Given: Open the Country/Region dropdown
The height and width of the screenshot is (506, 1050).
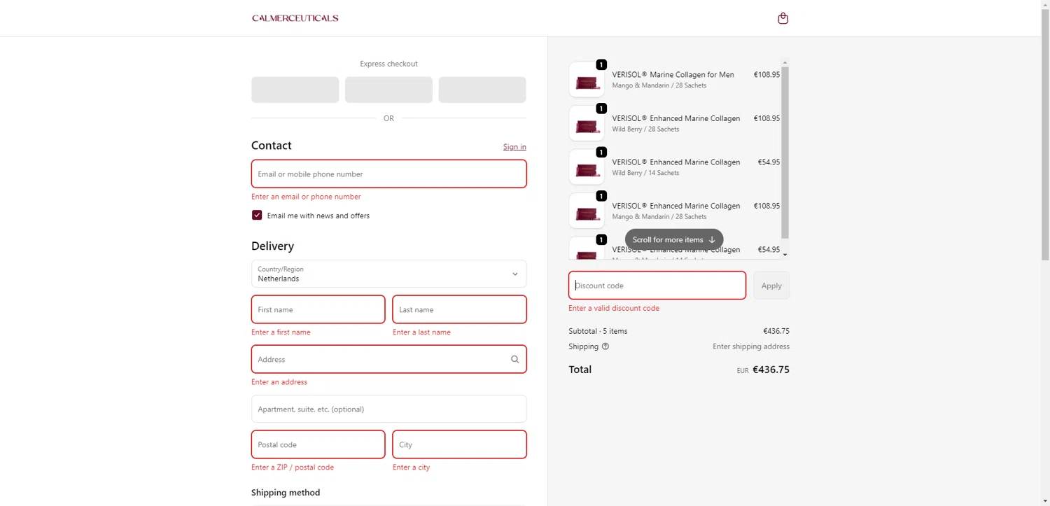Looking at the screenshot, I should pyautogui.click(x=388, y=274).
